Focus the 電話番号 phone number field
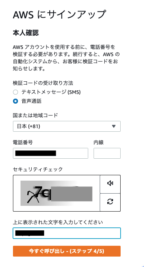This screenshot has height=267, width=144. [x=50, y=153]
